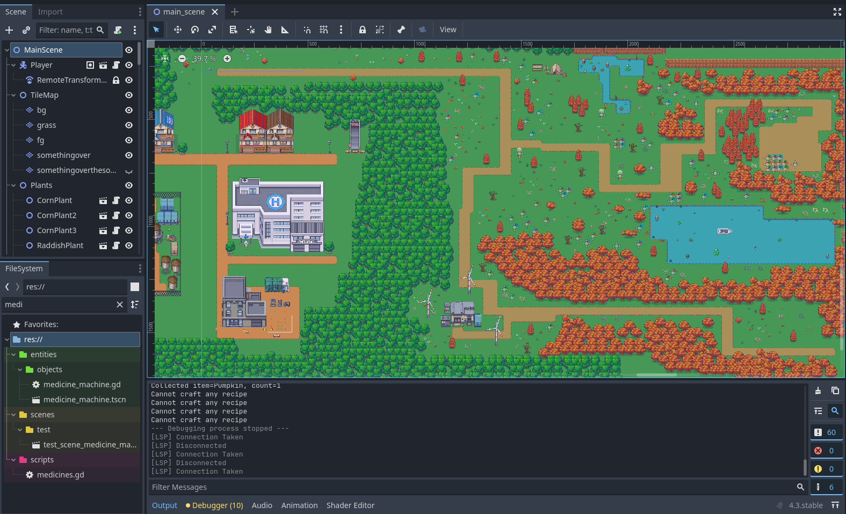Select the Rotate Mode tool
This screenshot has width=846, height=514.
pyautogui.click(x=195, y=30)
